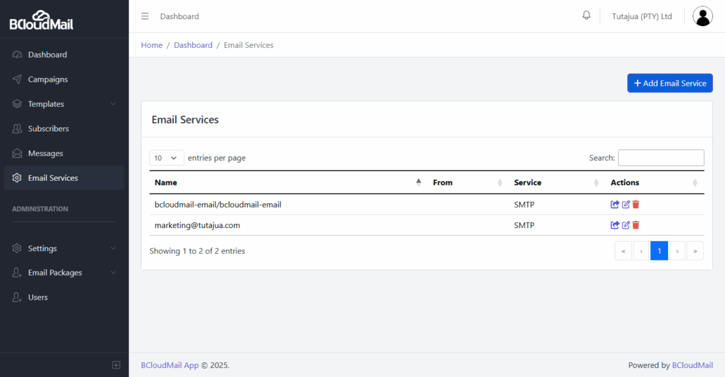Open the notifications bell

586,15
